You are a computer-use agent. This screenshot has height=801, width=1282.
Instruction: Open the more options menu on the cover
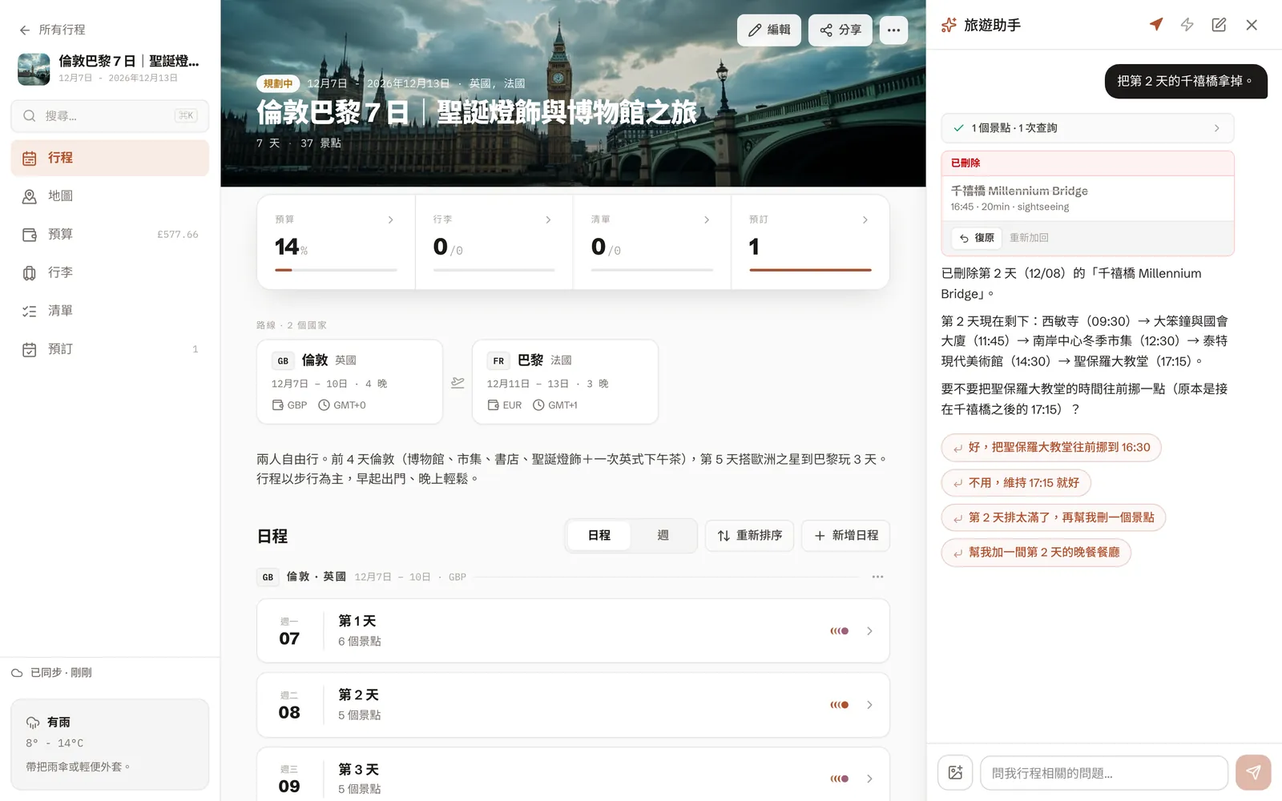coord(893,30)
